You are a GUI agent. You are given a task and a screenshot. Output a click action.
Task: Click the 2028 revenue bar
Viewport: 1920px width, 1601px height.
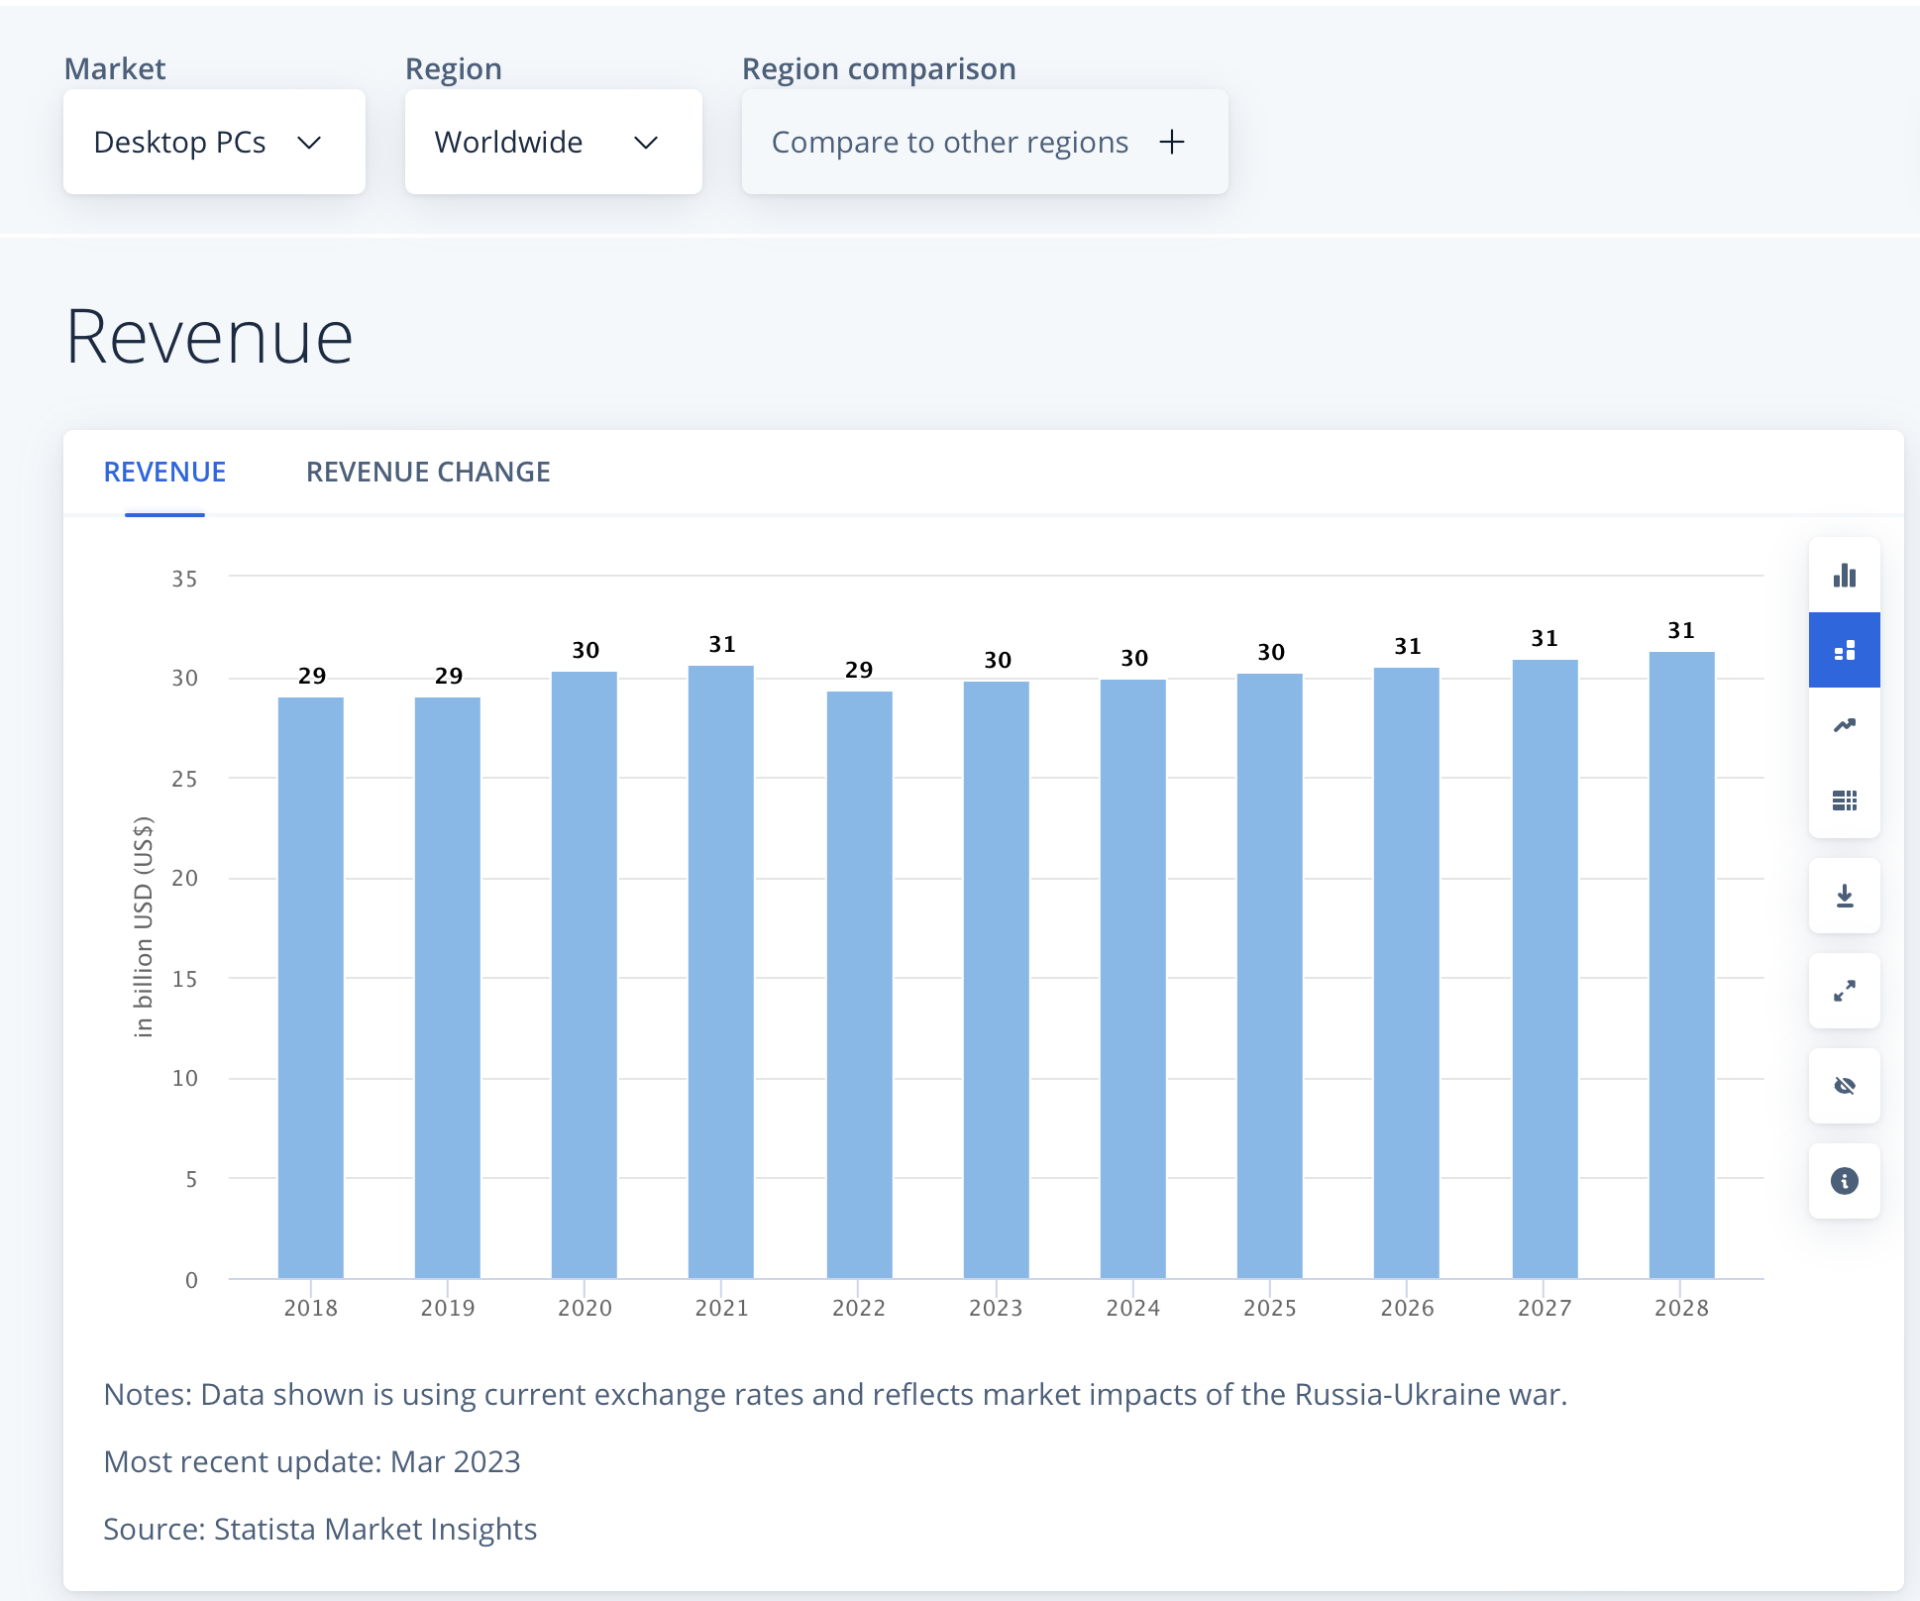point(1681,966)
